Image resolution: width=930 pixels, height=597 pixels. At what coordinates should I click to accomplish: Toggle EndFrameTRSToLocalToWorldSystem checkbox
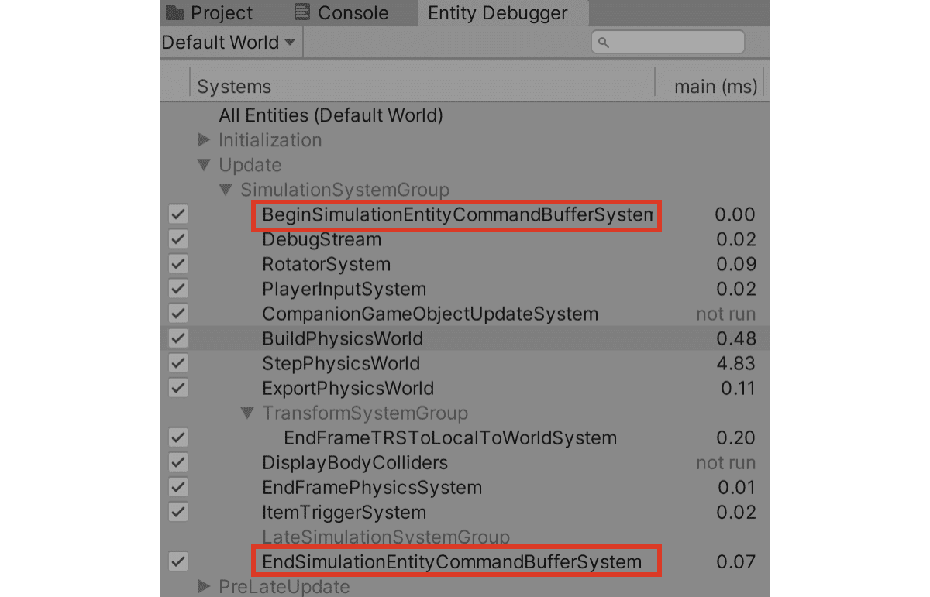tap(178, 437)
